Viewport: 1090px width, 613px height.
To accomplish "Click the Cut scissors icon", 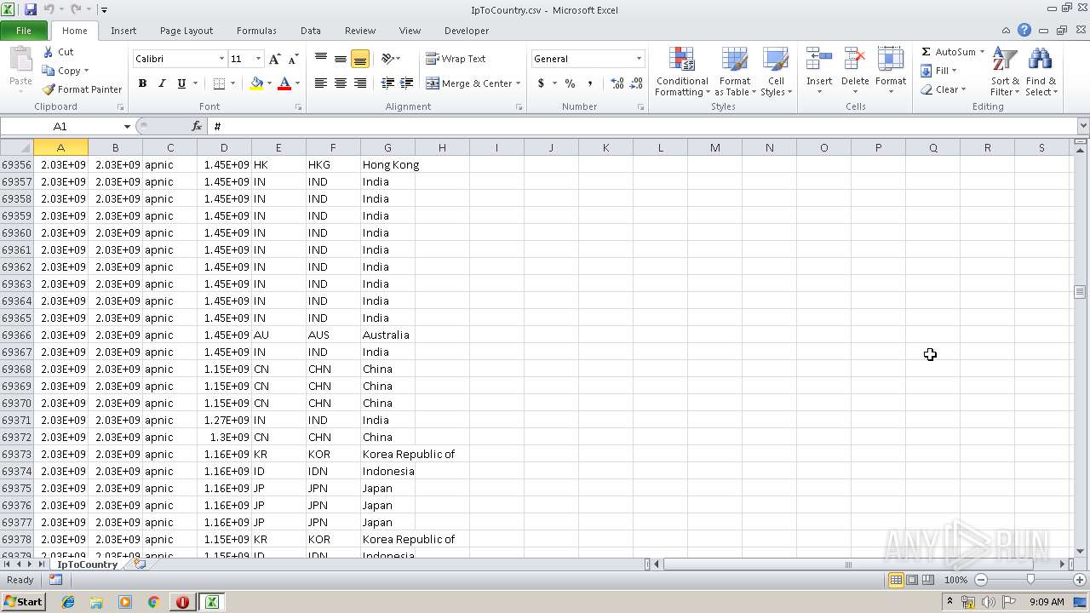I will coord(49,52).
